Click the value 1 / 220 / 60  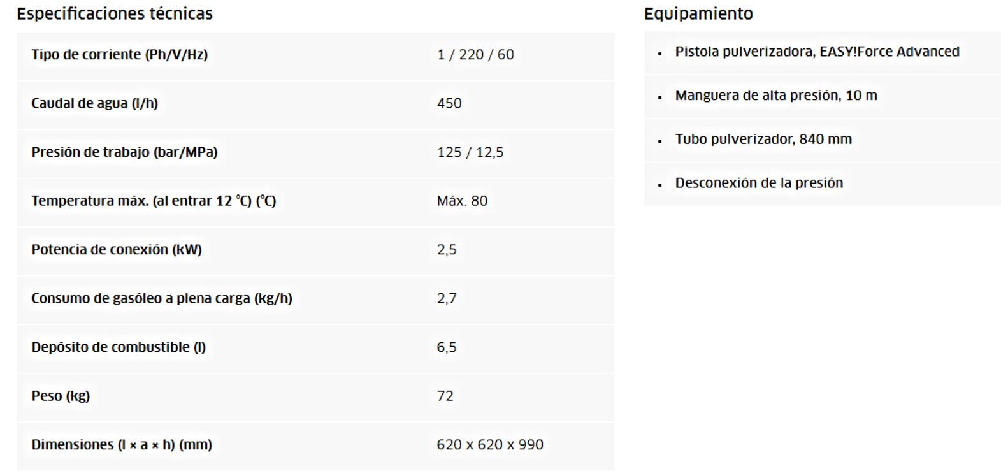[x=475, y=55]
